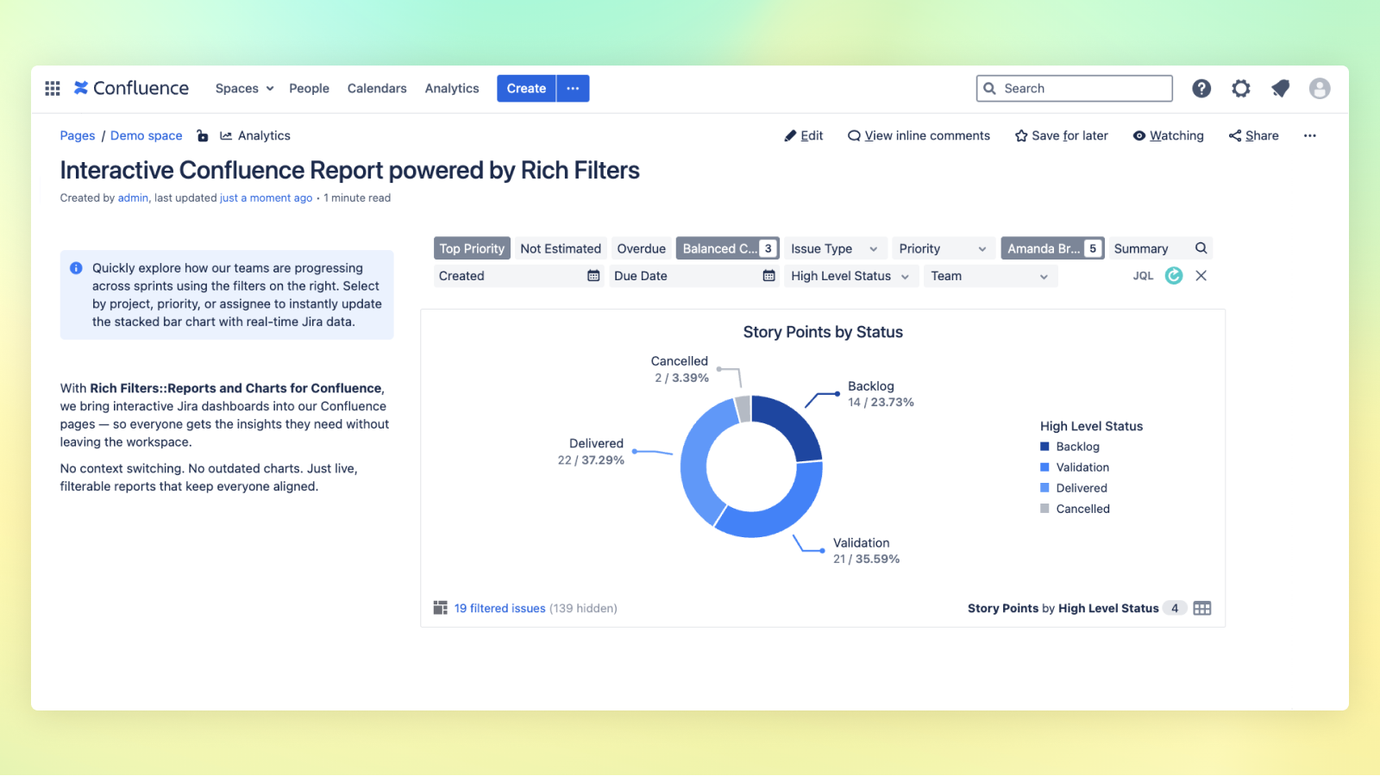Viewport: 1380px width, 776px height.
Task: Switch to table view icon
Action: [x=1202, y=608]
